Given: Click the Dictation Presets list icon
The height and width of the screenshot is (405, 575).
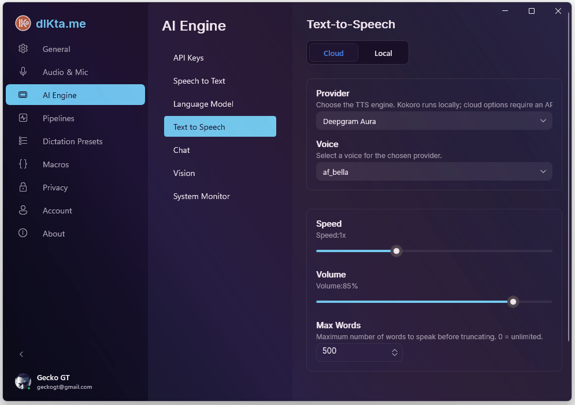Looking at the screenshot, I should [x=23, y=141].
